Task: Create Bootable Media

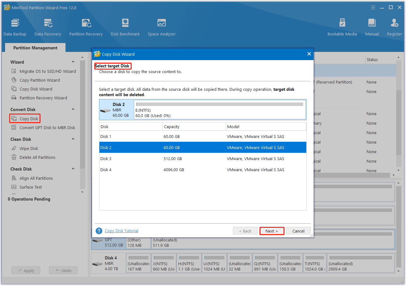Action: (342, 27)
